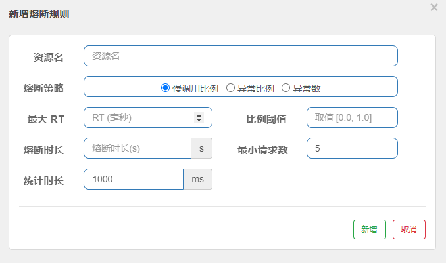446x263 pixels.
Task: Click the 'ms' unit addon label
Action: pos(198,179)
